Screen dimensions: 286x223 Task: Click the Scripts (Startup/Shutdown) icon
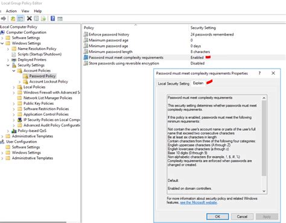(14, 54)
